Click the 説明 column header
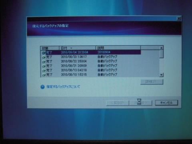The image size is (192, 144). click(x=118, y=48)
